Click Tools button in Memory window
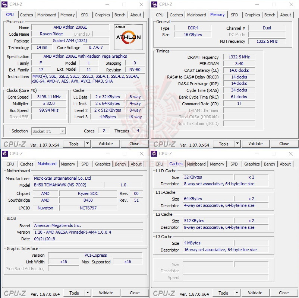299x298 pixels. pos(224,144)
